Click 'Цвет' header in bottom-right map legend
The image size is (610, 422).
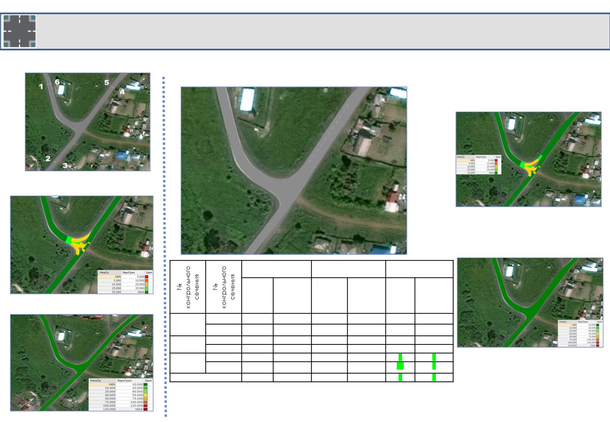[x=599, y=322]
